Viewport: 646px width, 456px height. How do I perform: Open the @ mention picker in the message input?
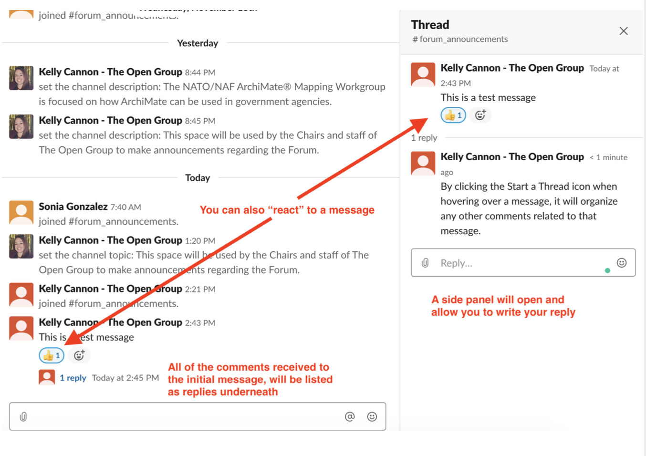pos(350,416)
